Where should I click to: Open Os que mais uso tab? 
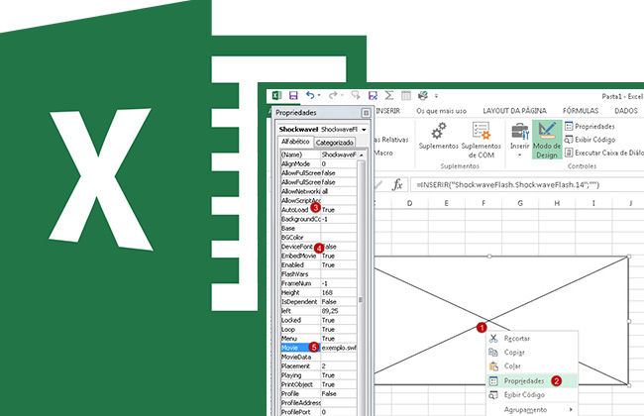441,111
